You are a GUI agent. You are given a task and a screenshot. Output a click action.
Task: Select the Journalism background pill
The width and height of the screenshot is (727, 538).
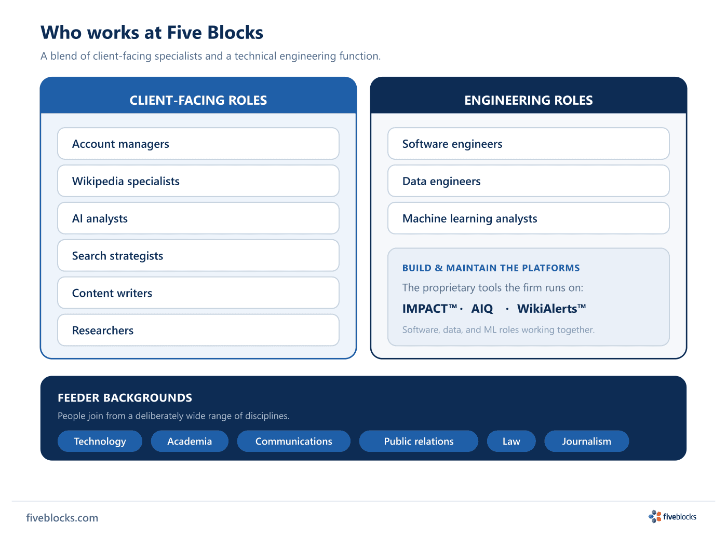click(587, 441)
